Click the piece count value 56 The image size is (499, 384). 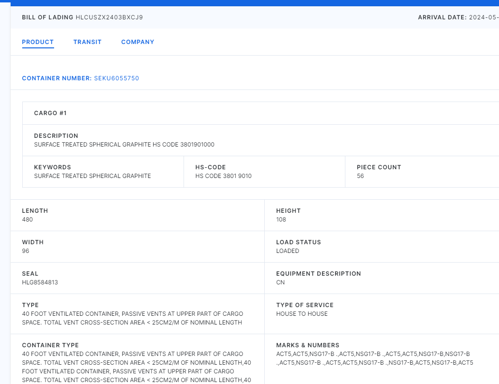tap(360, 176)
